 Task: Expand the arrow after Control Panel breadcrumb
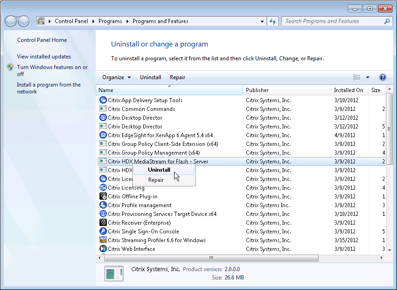93,21
